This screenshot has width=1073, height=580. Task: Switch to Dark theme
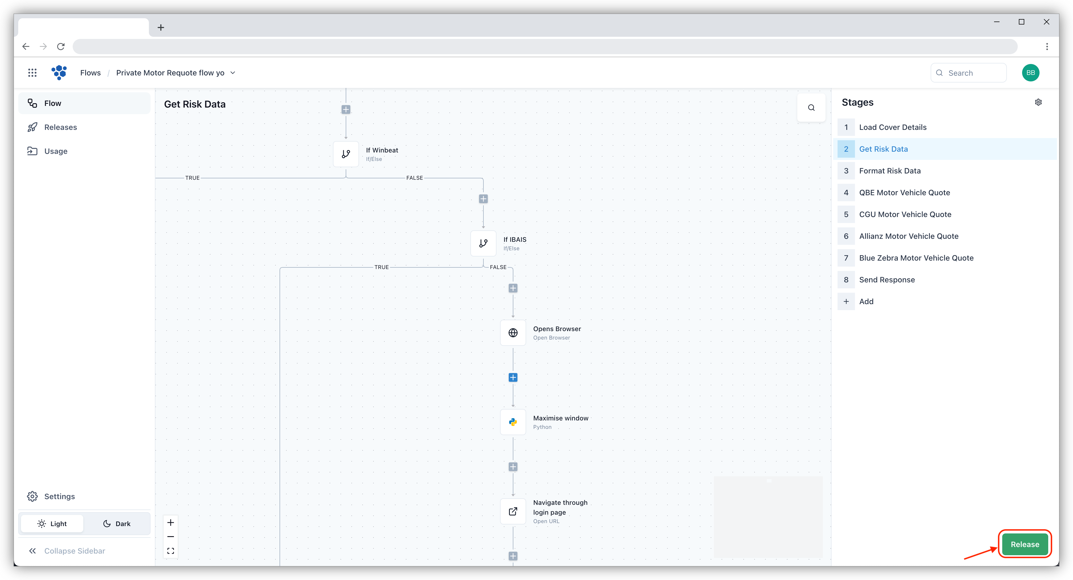coord(117,524)
